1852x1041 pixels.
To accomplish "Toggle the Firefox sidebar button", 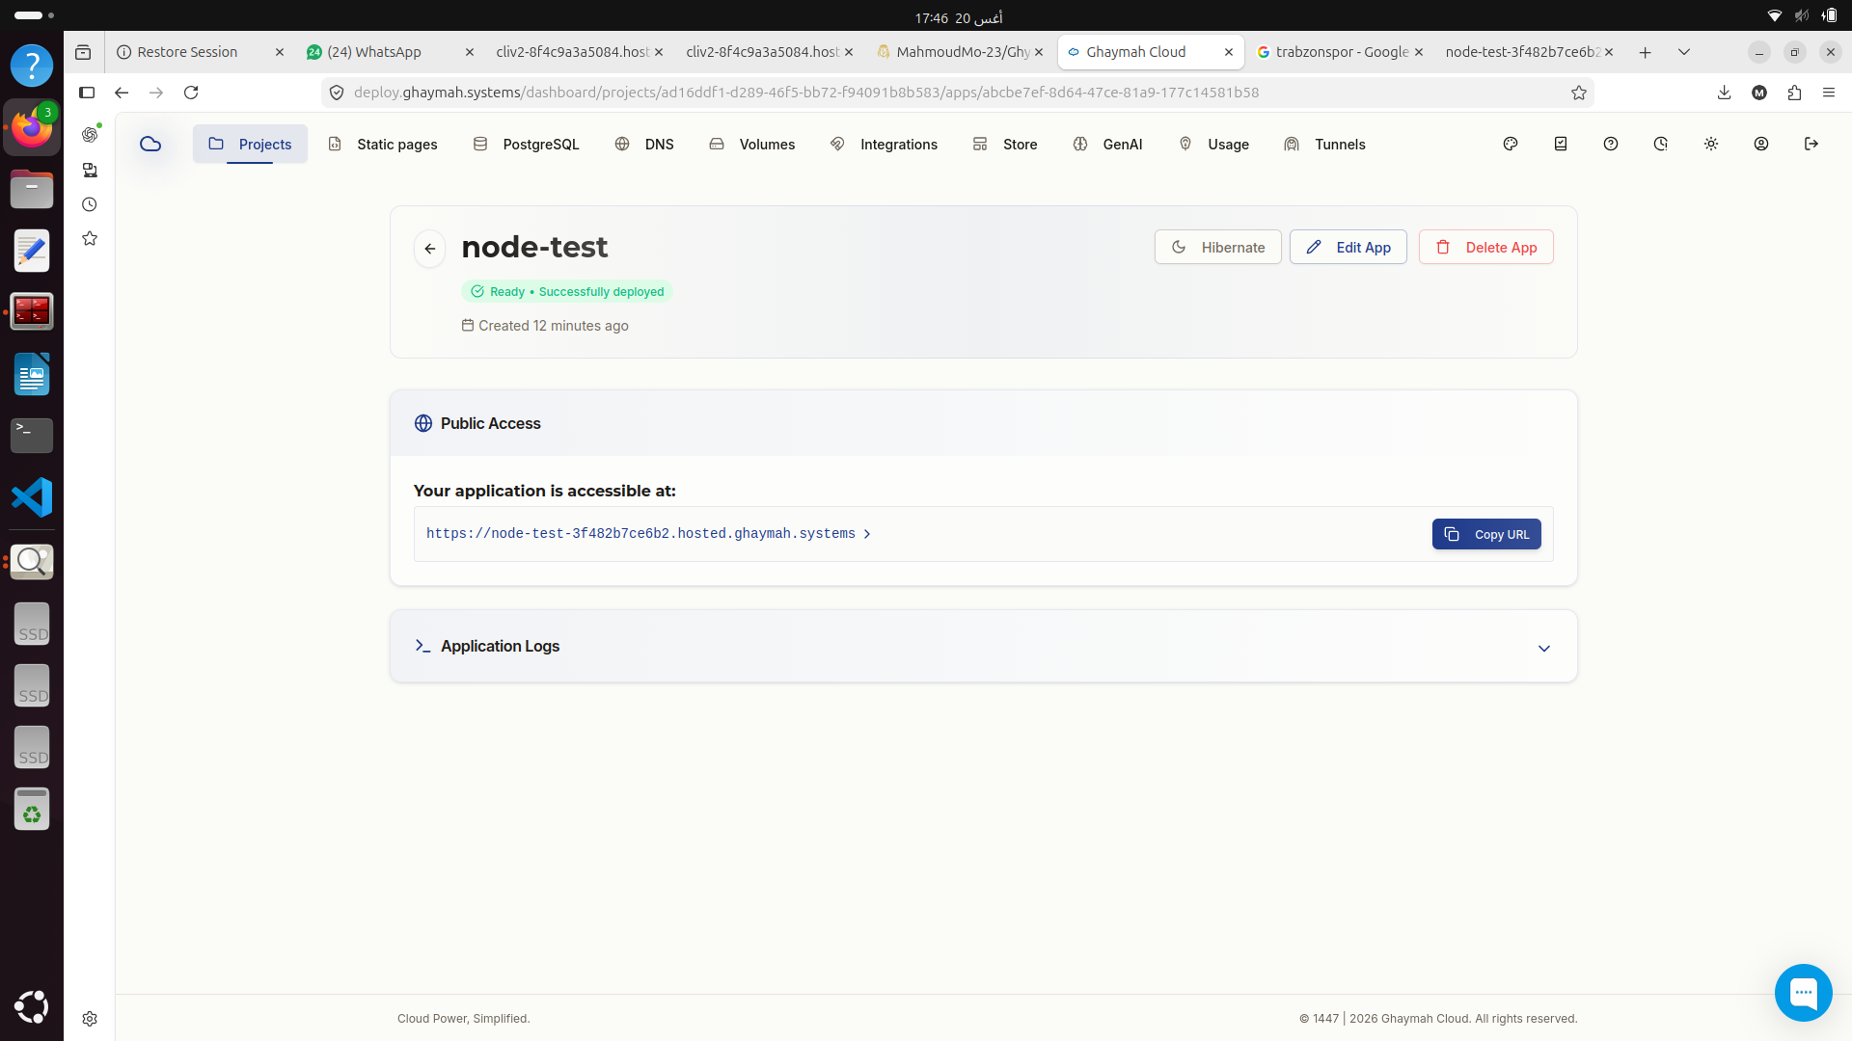I will [87, 93].
